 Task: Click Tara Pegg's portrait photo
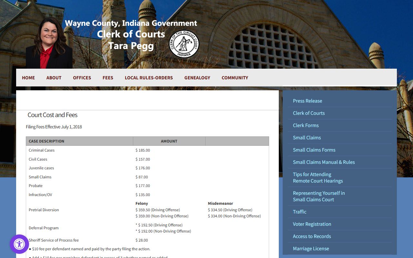point(49,43)
